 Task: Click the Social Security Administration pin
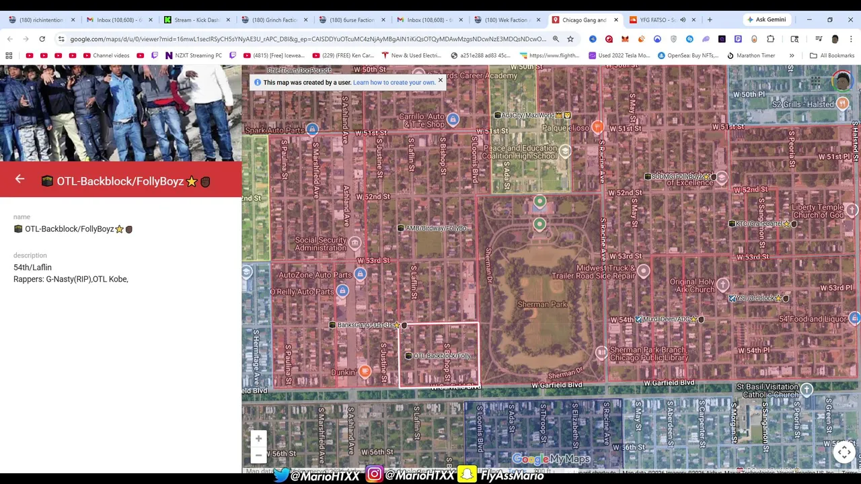click(x=354, y=243)
